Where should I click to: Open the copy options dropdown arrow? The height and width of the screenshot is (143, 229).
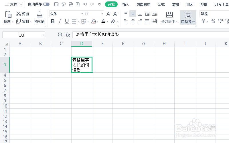[31, 21]
